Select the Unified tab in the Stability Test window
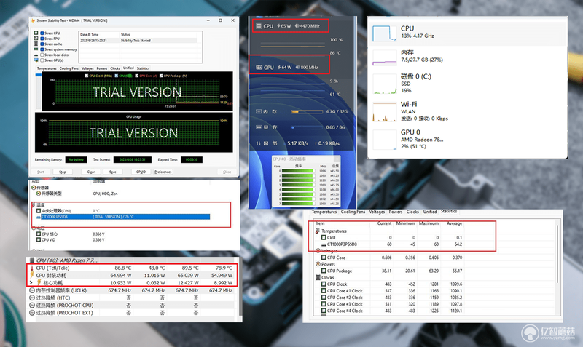This screenshot has height=347, width=583. point(128,68)
